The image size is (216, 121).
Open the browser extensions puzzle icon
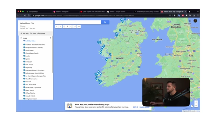[x=186, y=15]
